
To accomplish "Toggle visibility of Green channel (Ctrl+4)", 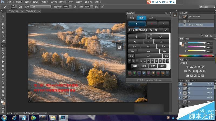I will click(x=180, y=93).
